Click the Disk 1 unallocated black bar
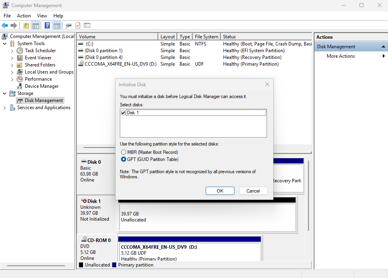Screen dimensions: 388x278 (207, 200)
